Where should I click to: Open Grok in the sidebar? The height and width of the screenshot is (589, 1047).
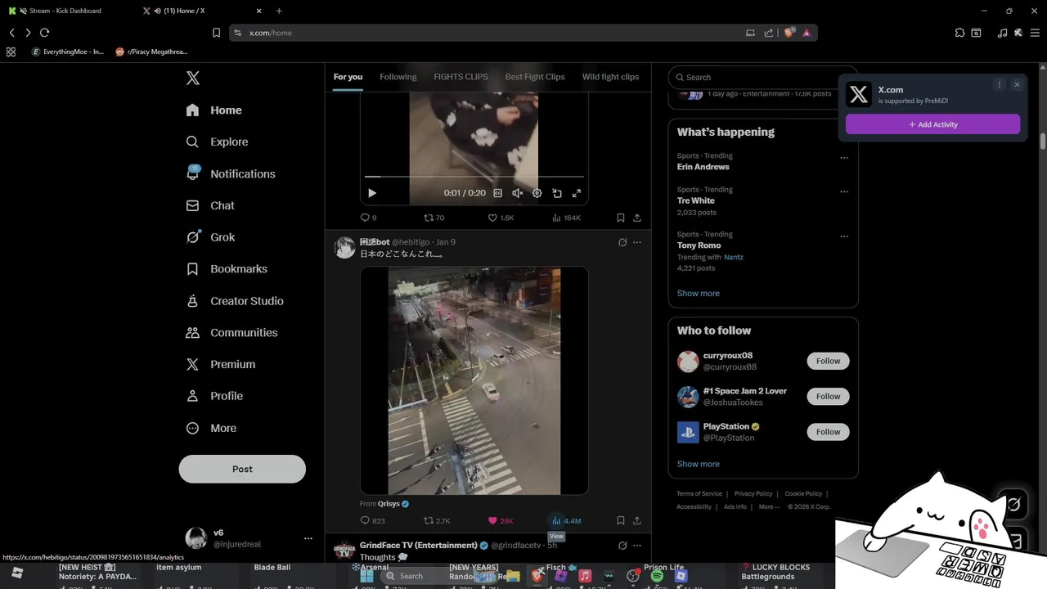click(210, 237)
